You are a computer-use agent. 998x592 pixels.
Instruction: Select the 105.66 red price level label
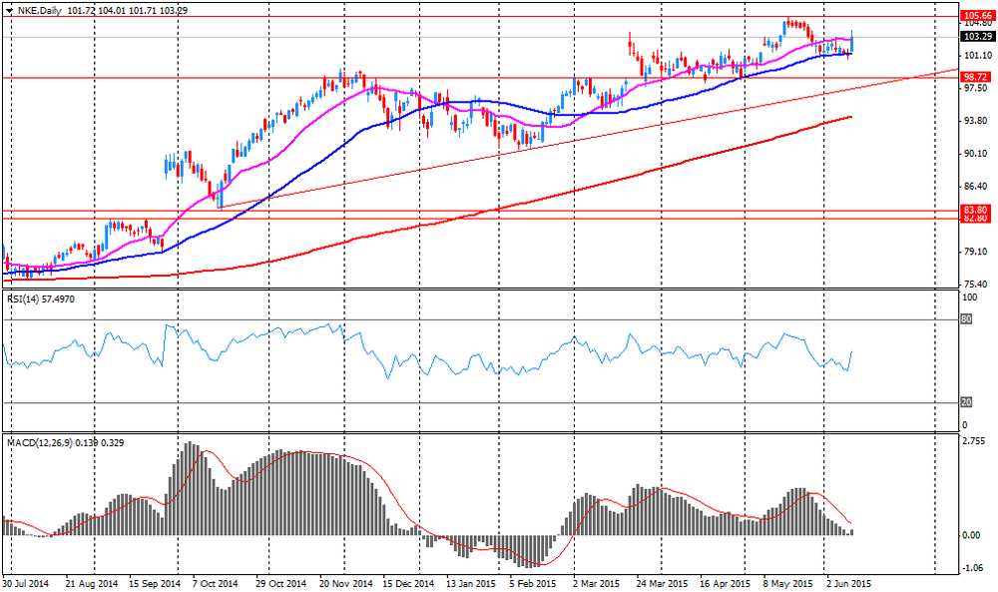[977, 16]
